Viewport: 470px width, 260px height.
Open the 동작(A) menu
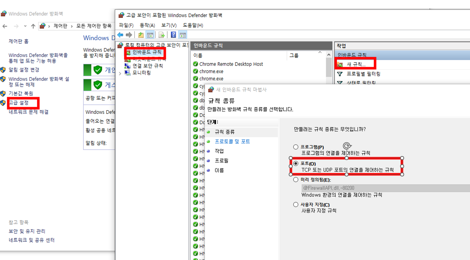pyautogui.click(x=147, y=25)
